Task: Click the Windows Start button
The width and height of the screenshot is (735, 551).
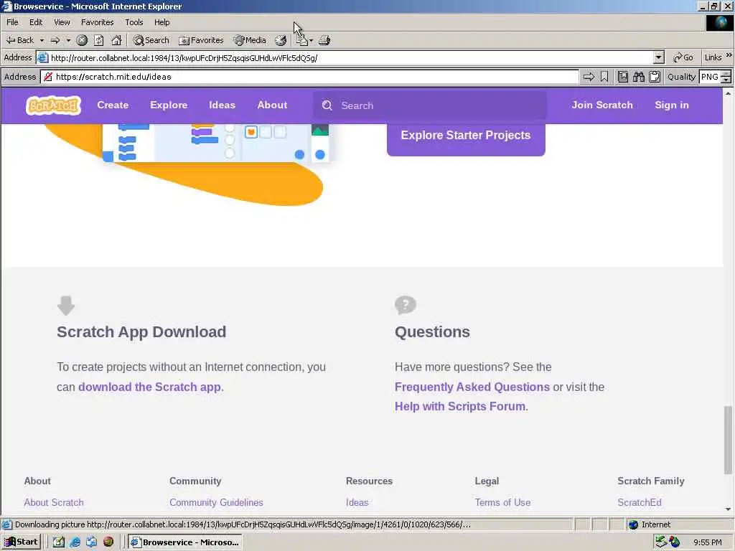Action: (x=22, y=542)
